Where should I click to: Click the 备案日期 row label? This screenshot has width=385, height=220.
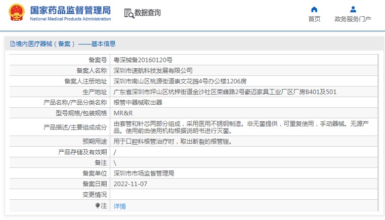click(95, 184)
